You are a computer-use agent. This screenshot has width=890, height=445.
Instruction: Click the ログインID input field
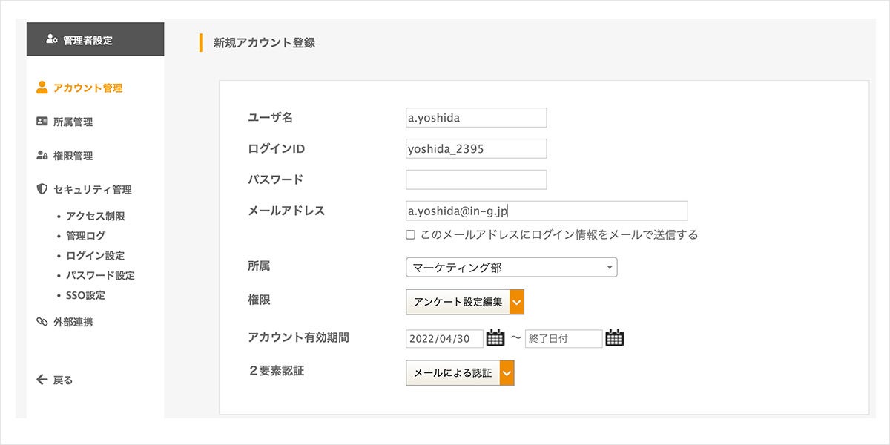coord(476,148)
